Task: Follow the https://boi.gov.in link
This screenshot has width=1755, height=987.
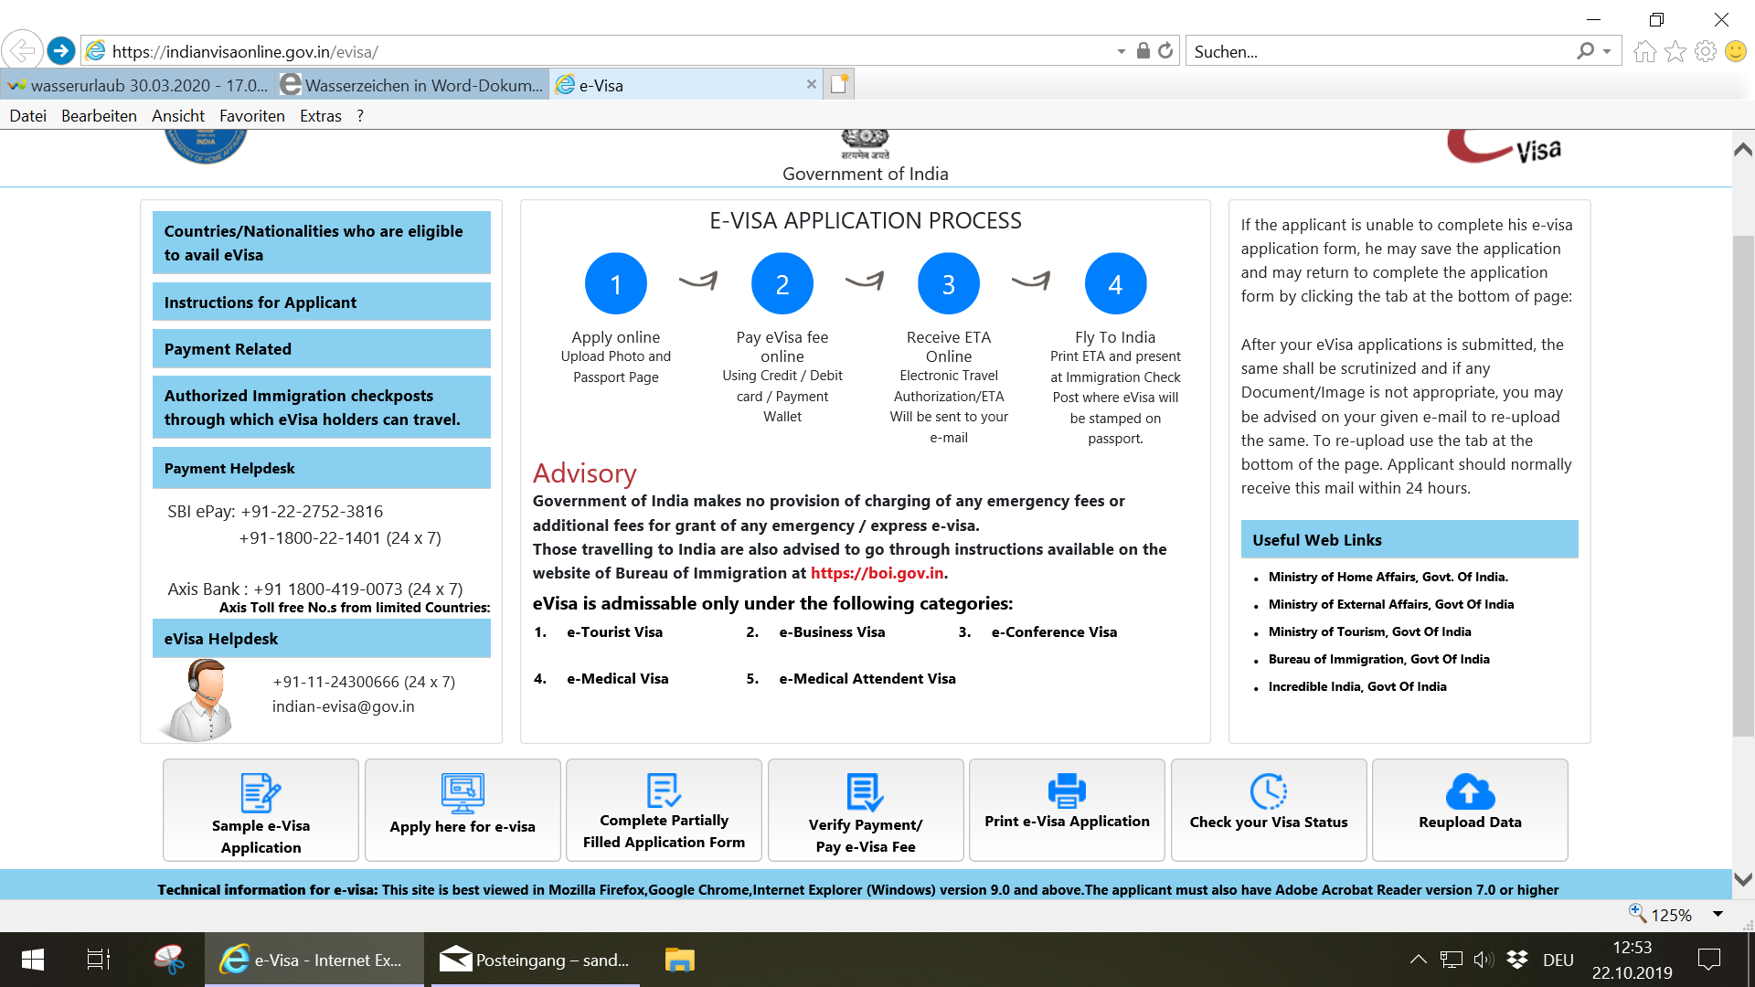Action: click(877, 573)
